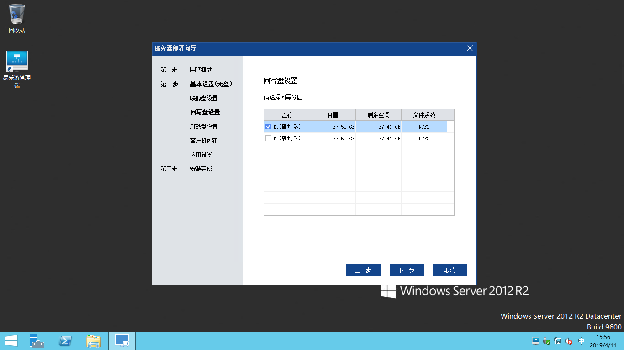Click the E: row 37.41 GB free space
Viewport: 624px width, 350px height.
tap(379, 127)
